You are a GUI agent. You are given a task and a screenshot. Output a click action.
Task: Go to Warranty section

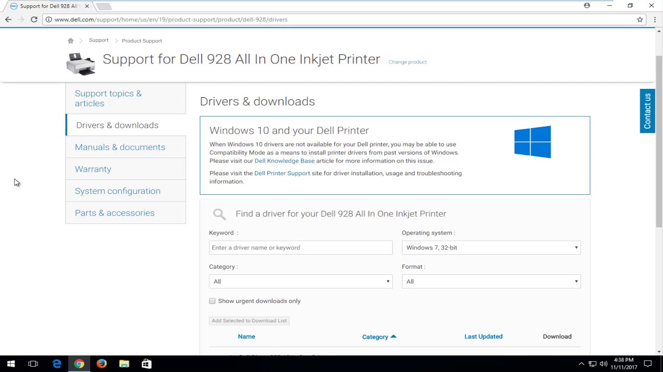coord(125,169)
